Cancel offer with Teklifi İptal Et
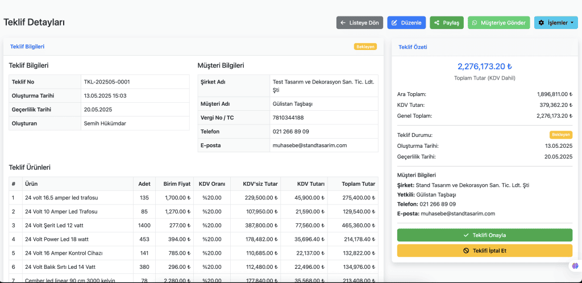Viewport: 582px width, 283px height. [485, 251]
